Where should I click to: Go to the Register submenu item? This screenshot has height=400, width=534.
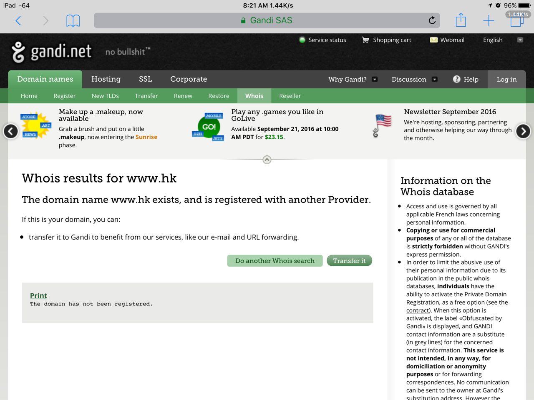pos(65,96)
